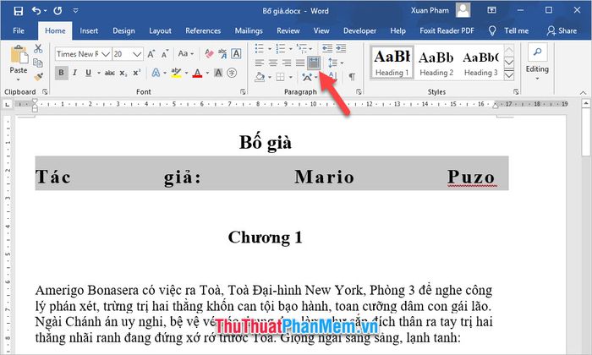Image resolution: width=592 pixels, height=355 pixels.
Task: Click the Decrease Indent icon
Action: pos(327,48)
